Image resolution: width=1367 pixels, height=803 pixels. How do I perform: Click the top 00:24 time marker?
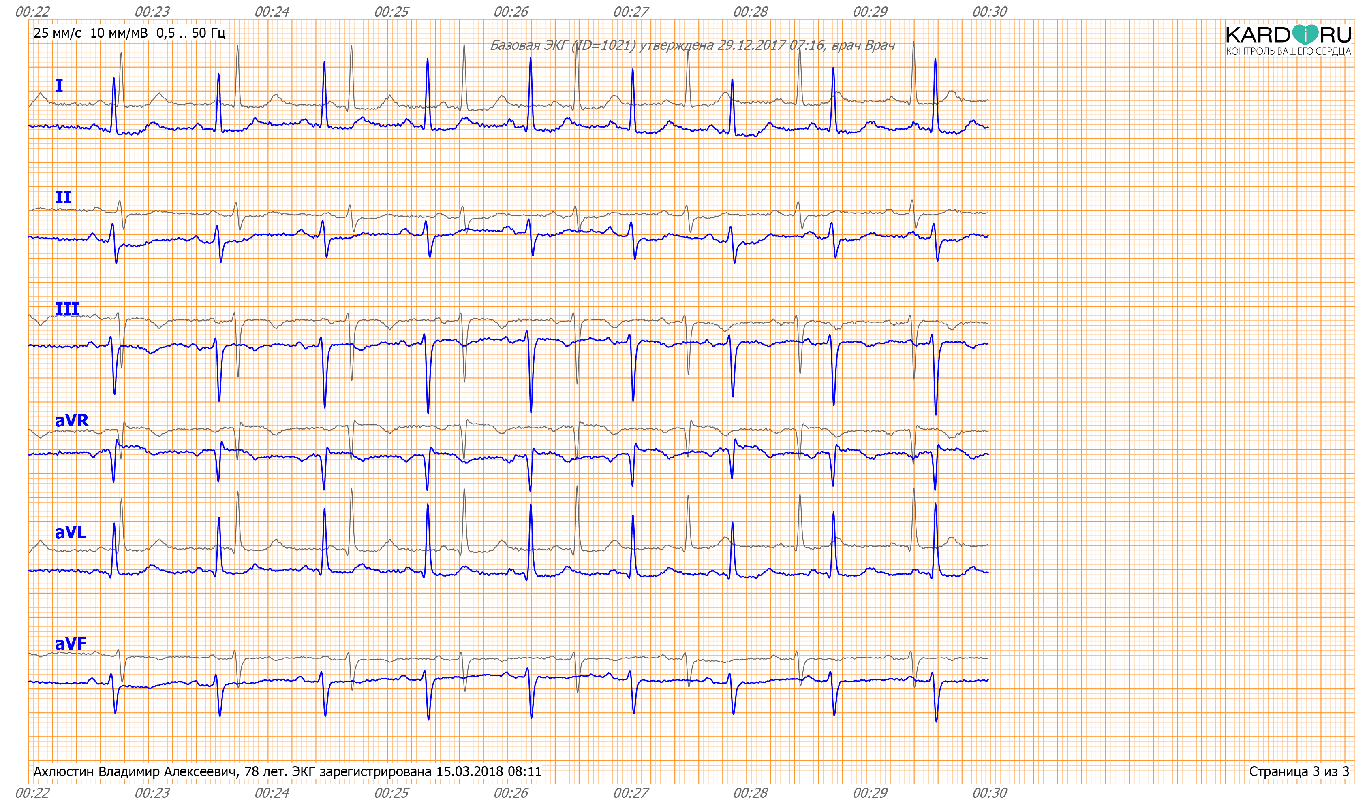point(272,12)
